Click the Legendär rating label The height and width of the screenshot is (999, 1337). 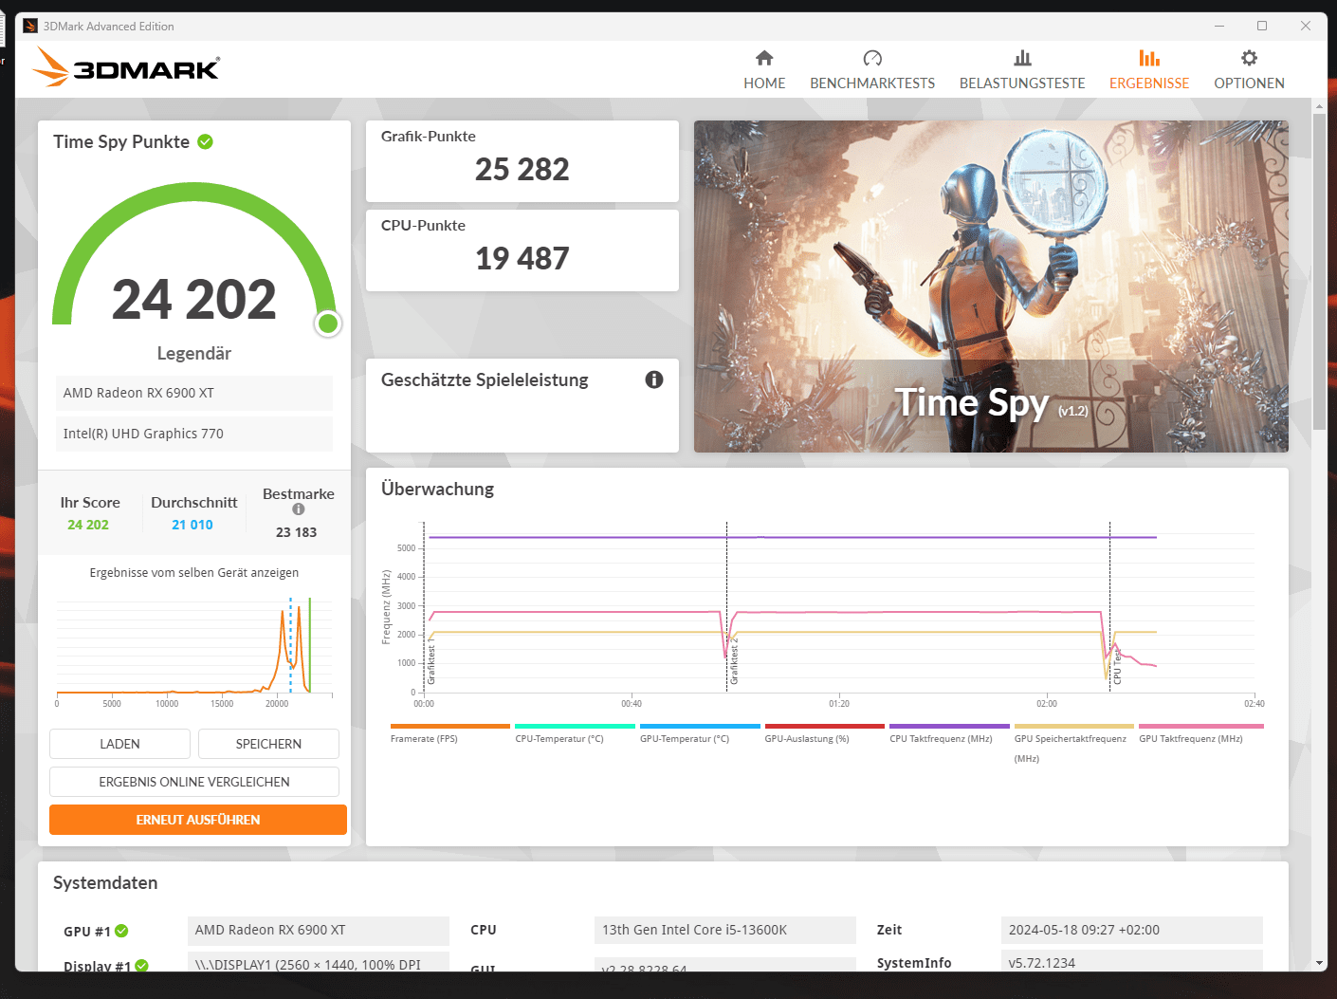(x=194, y=353)
